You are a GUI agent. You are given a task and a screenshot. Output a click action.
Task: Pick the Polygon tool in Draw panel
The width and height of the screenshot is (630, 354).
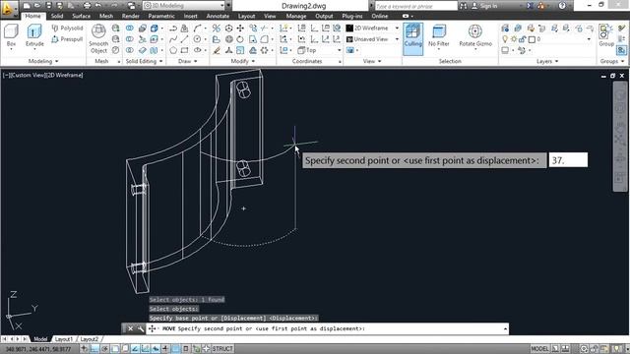click(173, 50)
